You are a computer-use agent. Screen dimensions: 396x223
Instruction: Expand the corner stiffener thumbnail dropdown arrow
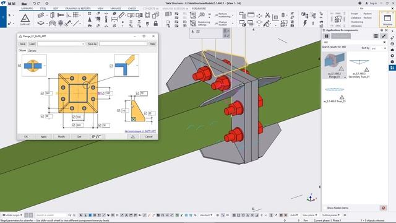[137, 66]
